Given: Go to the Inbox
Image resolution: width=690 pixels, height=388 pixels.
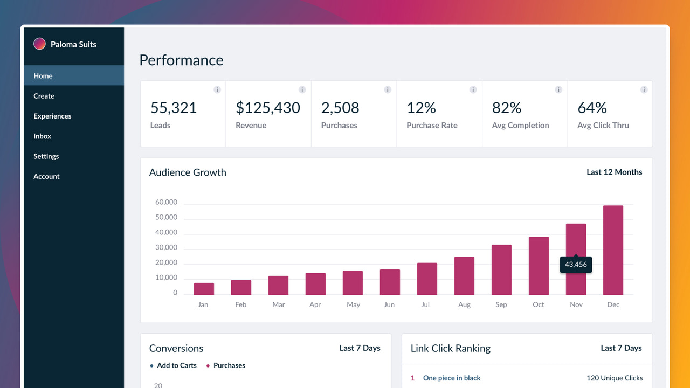Looking at the screenshot, I should (42, 136).
